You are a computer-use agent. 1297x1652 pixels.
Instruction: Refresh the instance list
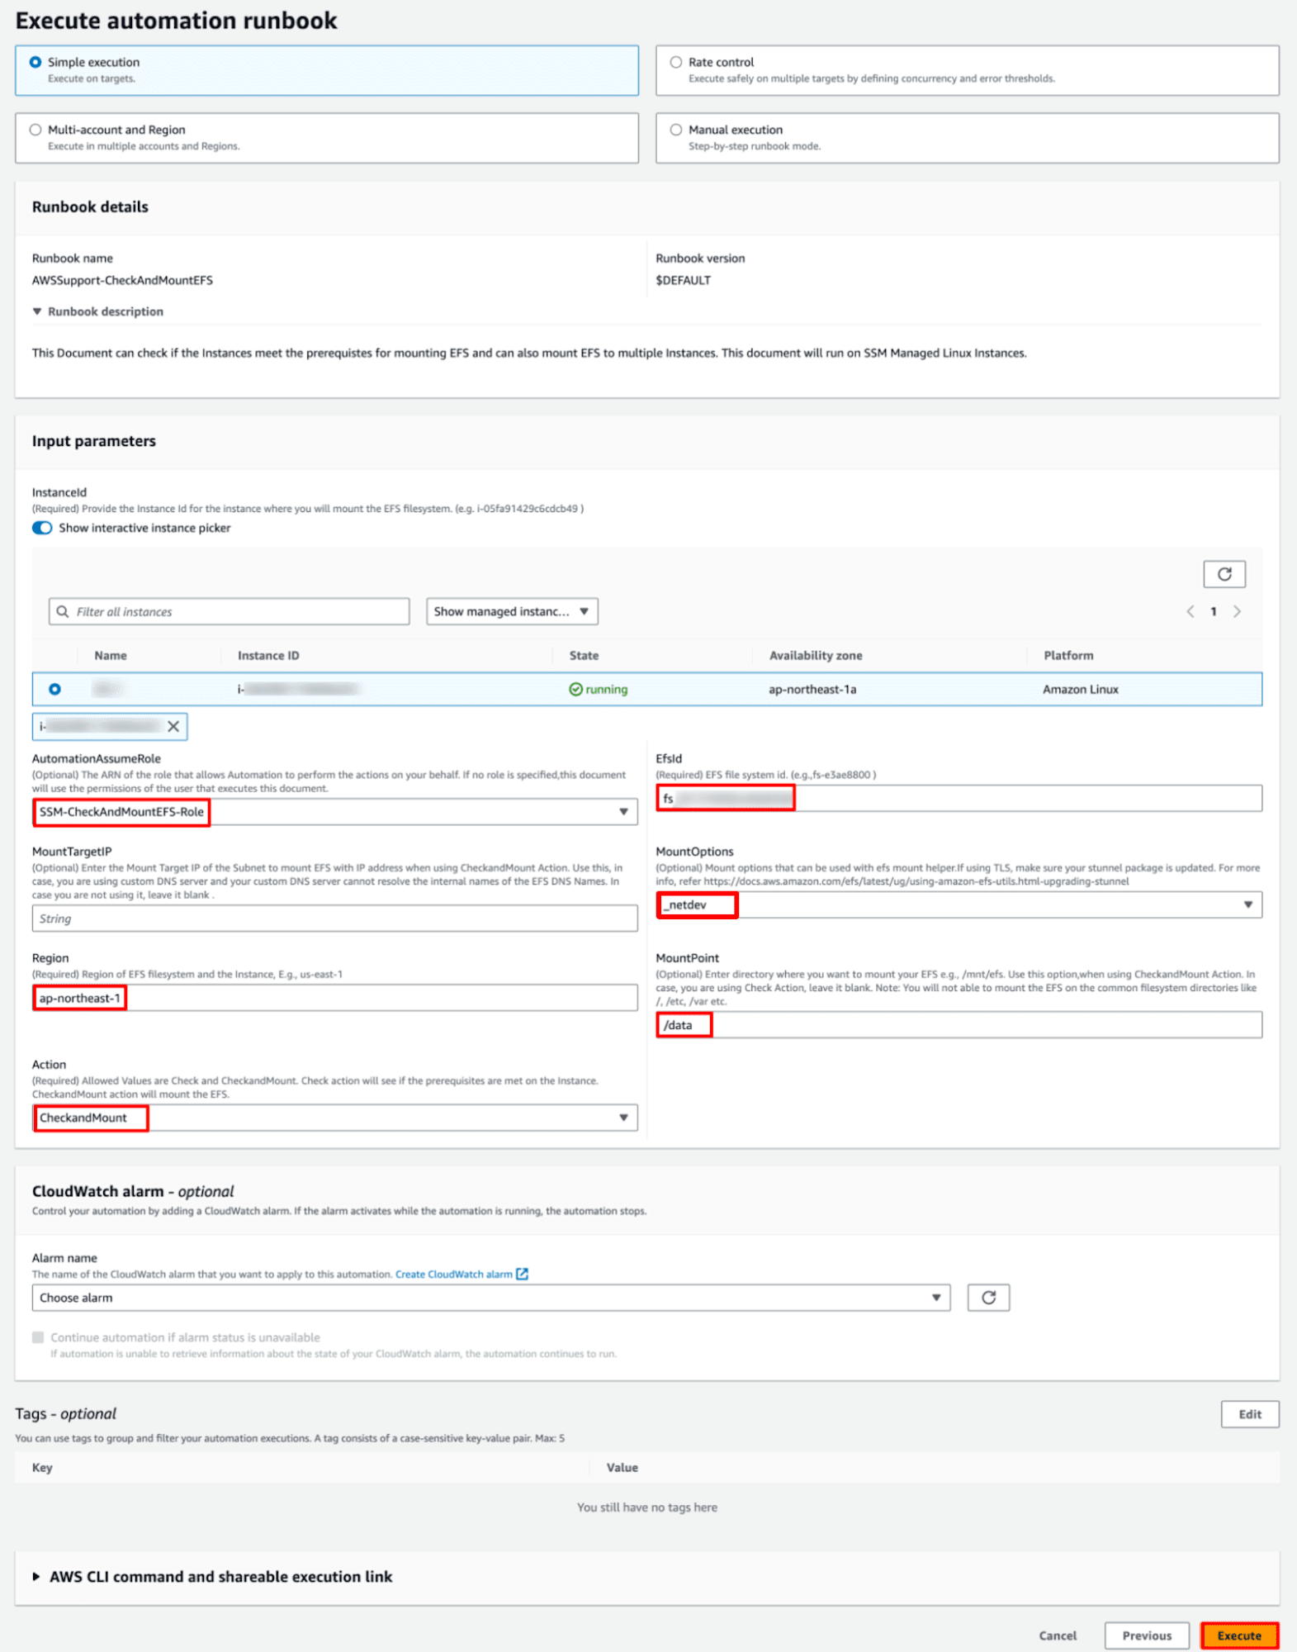click(x=1224, y=574)
